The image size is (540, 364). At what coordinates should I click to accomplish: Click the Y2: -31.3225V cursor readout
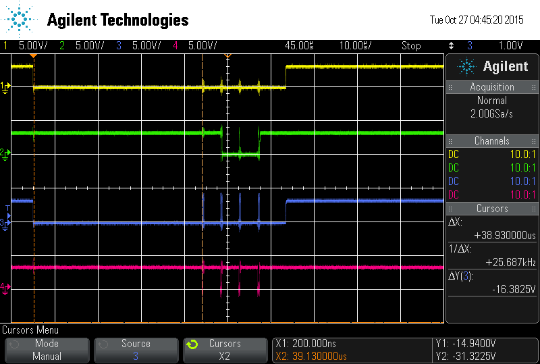click(x=466, y=356)
